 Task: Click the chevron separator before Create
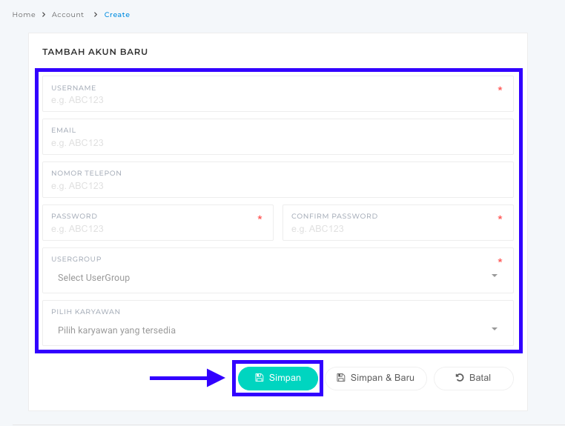coord(95,15)
